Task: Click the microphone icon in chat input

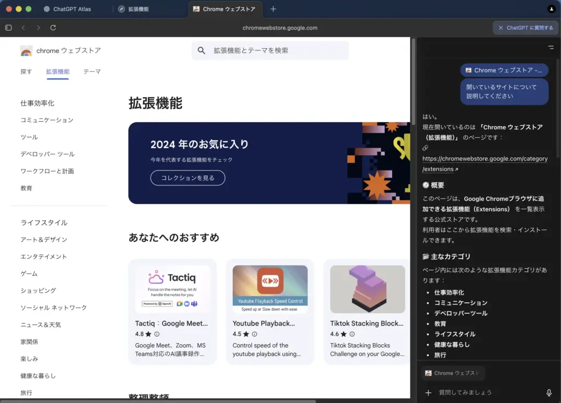Action: 549,393
